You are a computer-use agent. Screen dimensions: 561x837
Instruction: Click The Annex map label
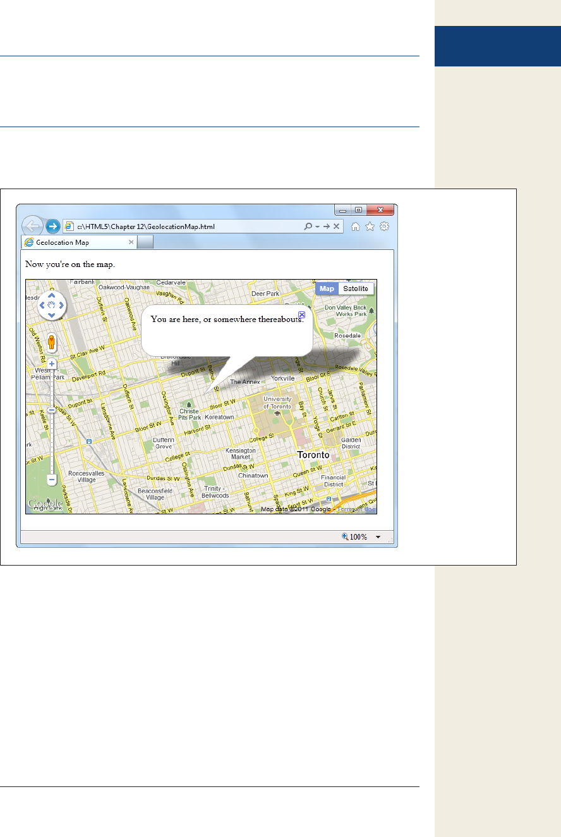(x=245, y=381)
